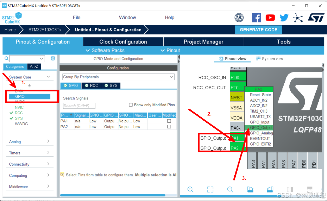Check the Modified box for PA2
Screen dimensions: 327x201
pos(169,127)
